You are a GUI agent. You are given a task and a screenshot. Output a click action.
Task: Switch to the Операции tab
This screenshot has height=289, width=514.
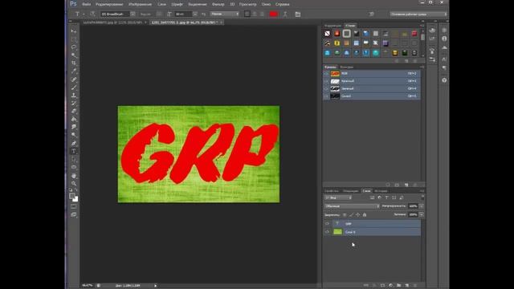click(351, 191)
